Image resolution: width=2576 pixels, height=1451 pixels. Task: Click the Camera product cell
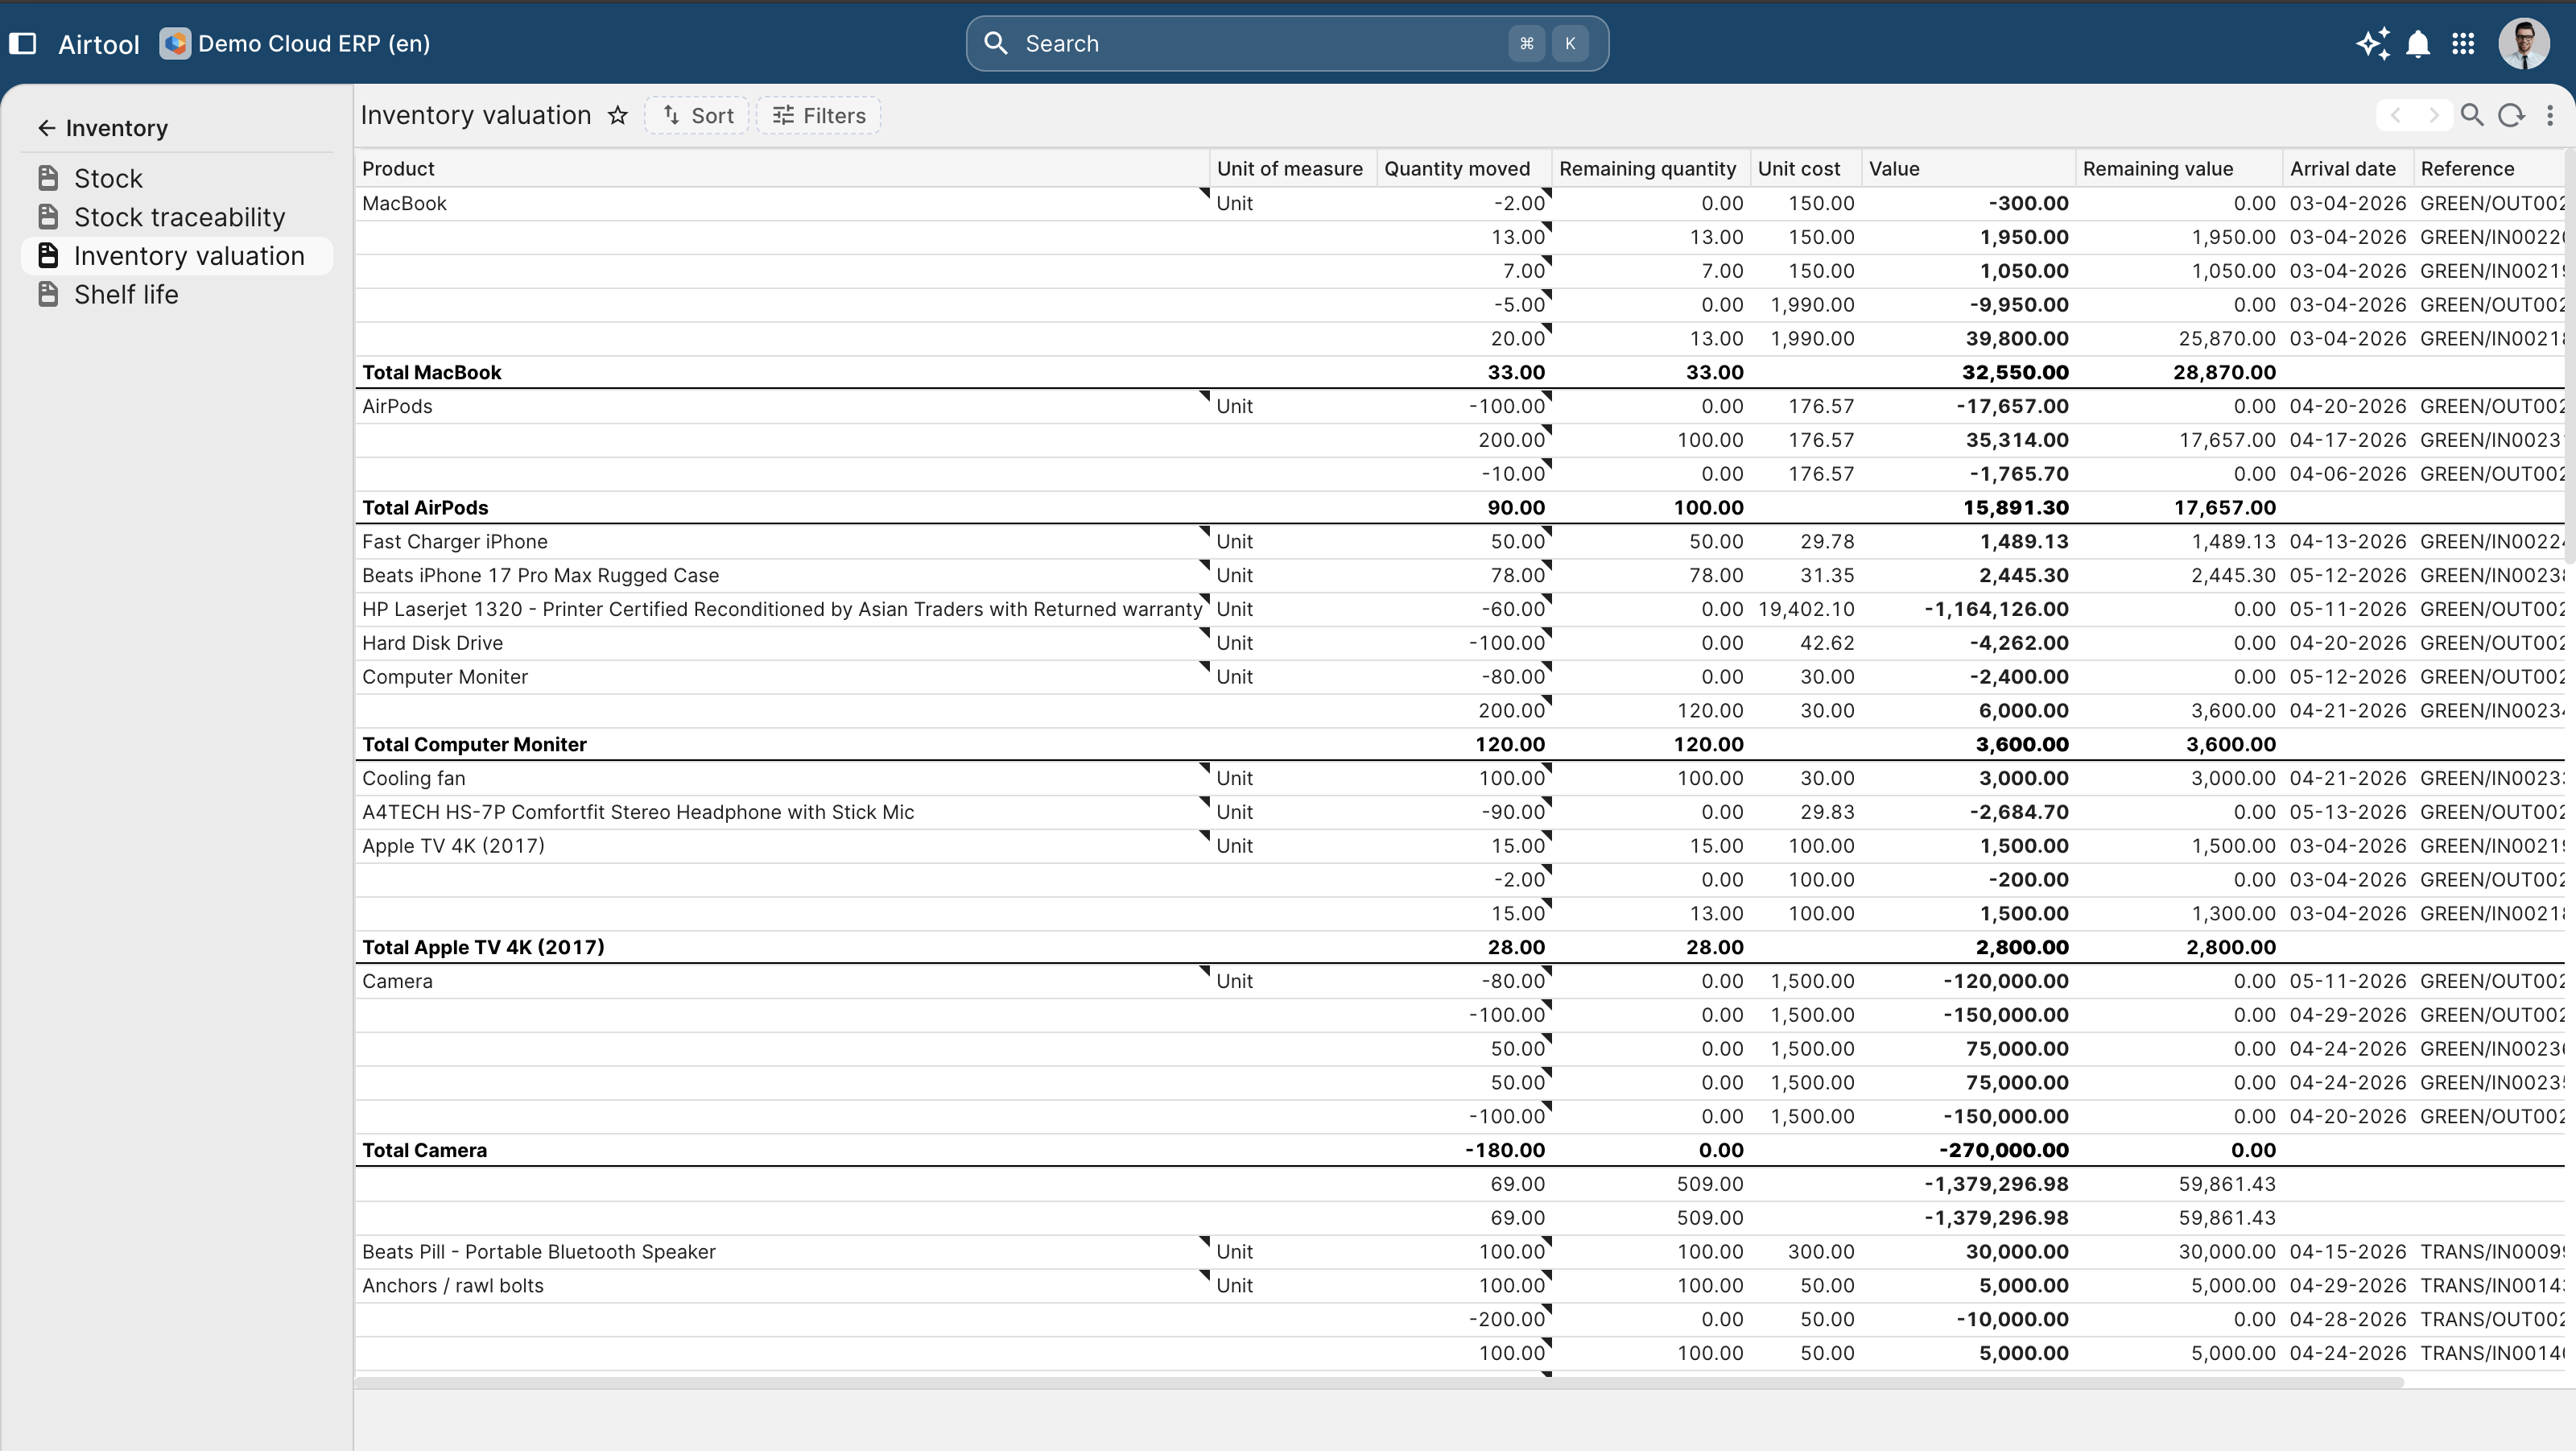[782, 981]
